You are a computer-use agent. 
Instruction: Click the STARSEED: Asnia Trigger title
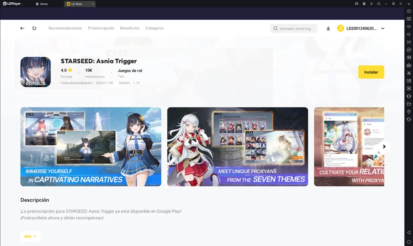pyautogui.click(x=99, y=61)
